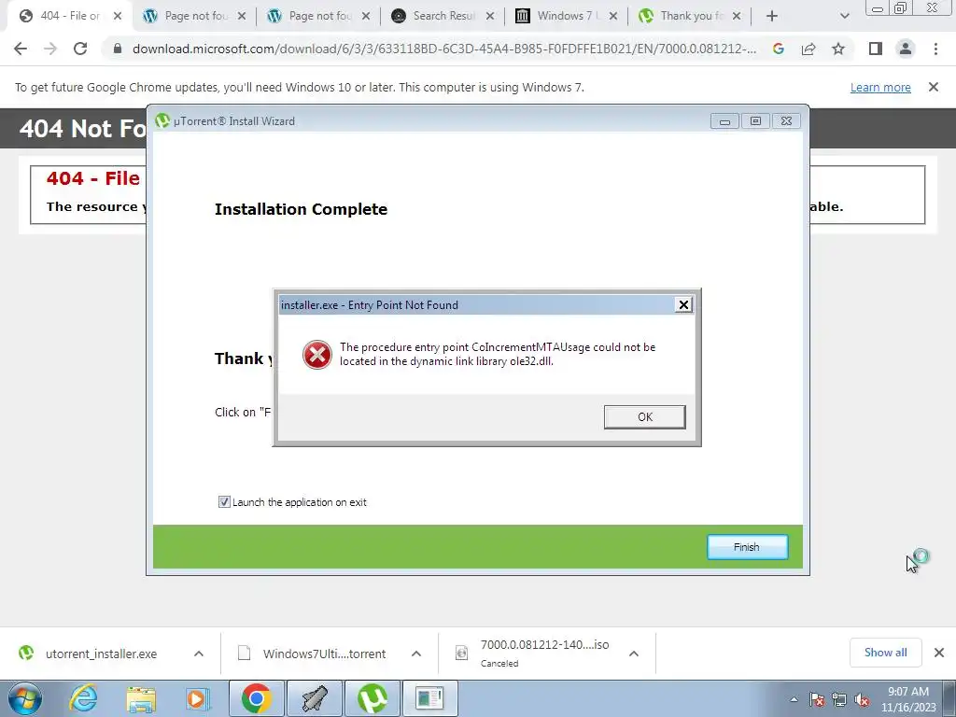
Task: Click the network tray icon
Action: 839,699
